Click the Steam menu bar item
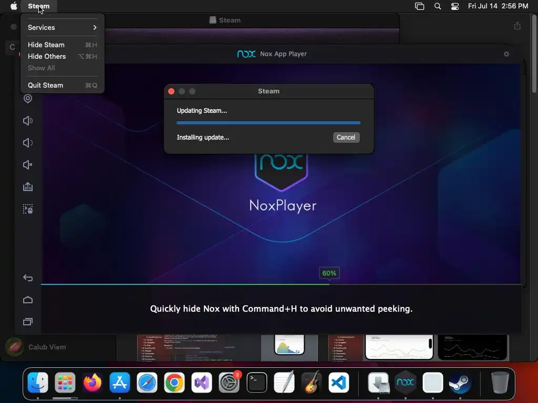 38,6
